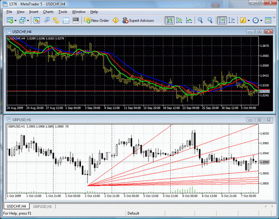Open the Market Watch panel icon
The width and height of the screenshot is (279, 219).
point(37,20)
